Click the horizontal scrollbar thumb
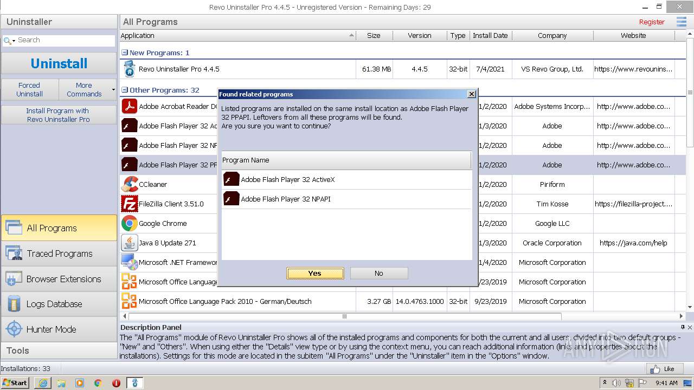Image resolution: width=694 pixels, height=390 pixels. [345, 316]
